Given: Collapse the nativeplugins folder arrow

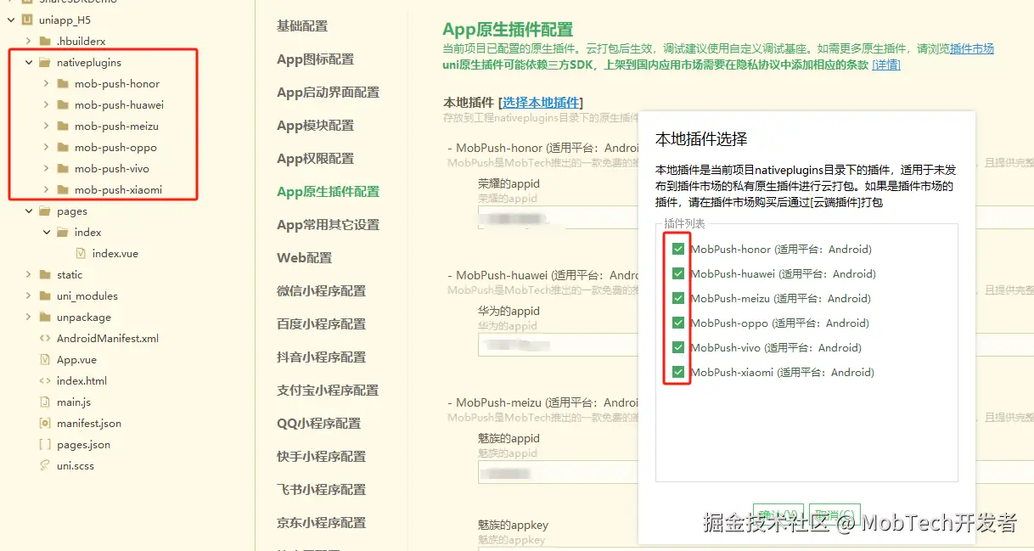Looking at the screenshot, I should coord(28,62).
